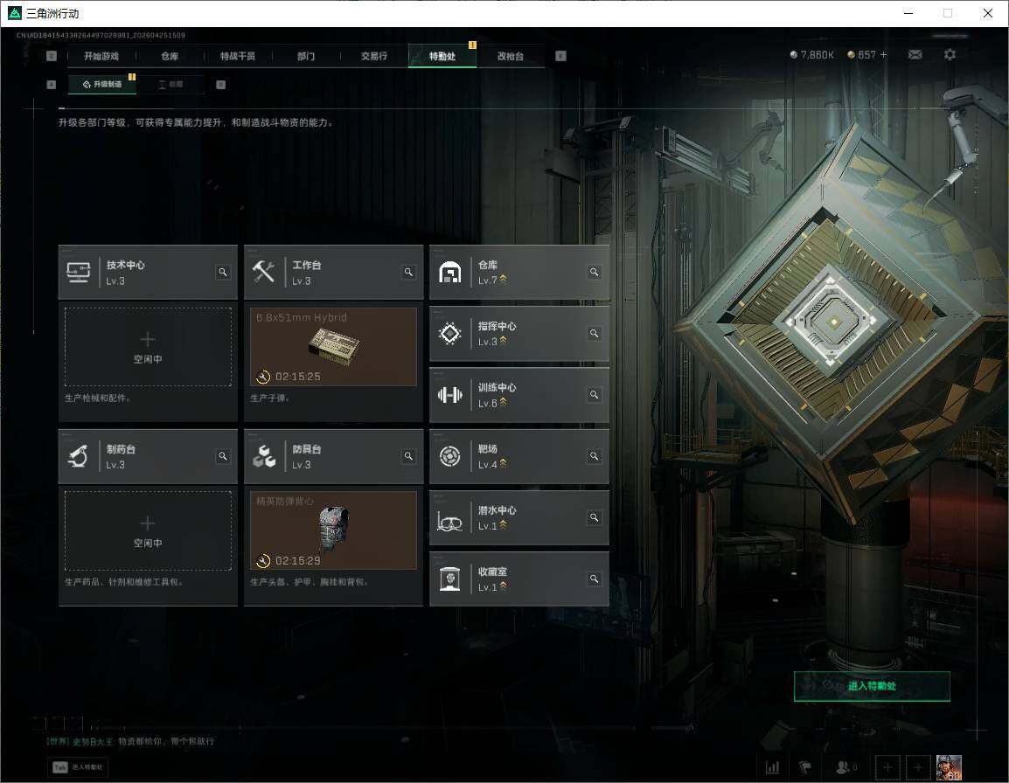Click the flag icon in bottom bar

805,767
